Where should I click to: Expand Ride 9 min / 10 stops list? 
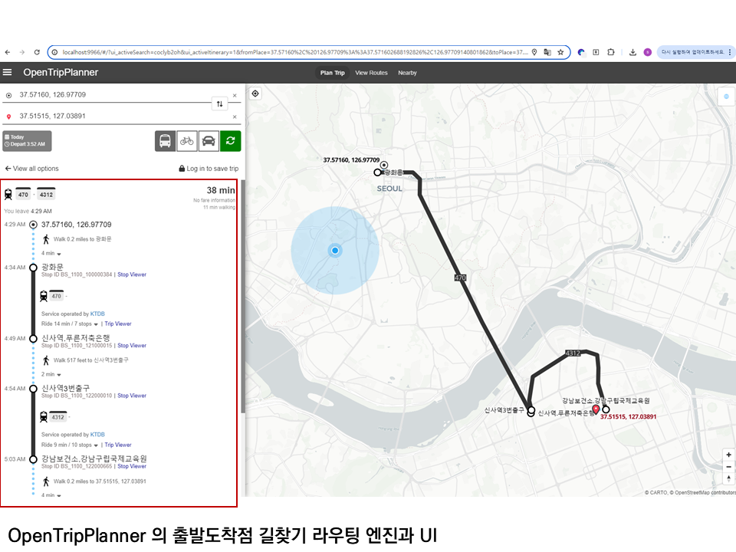point(70,445)
